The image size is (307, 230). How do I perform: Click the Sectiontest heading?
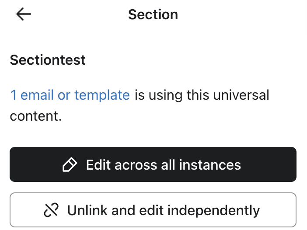[48, 60]
